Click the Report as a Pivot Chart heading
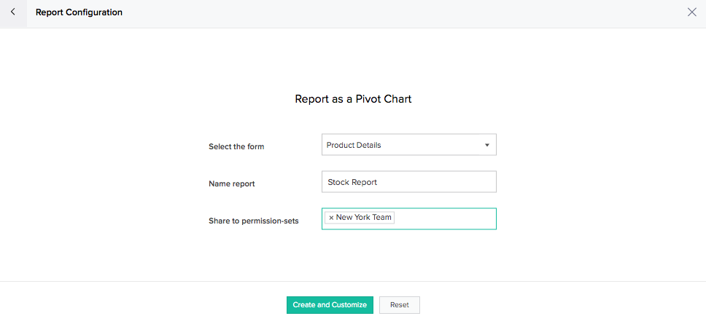Viewport: 706px width, 324px height. 353,99
